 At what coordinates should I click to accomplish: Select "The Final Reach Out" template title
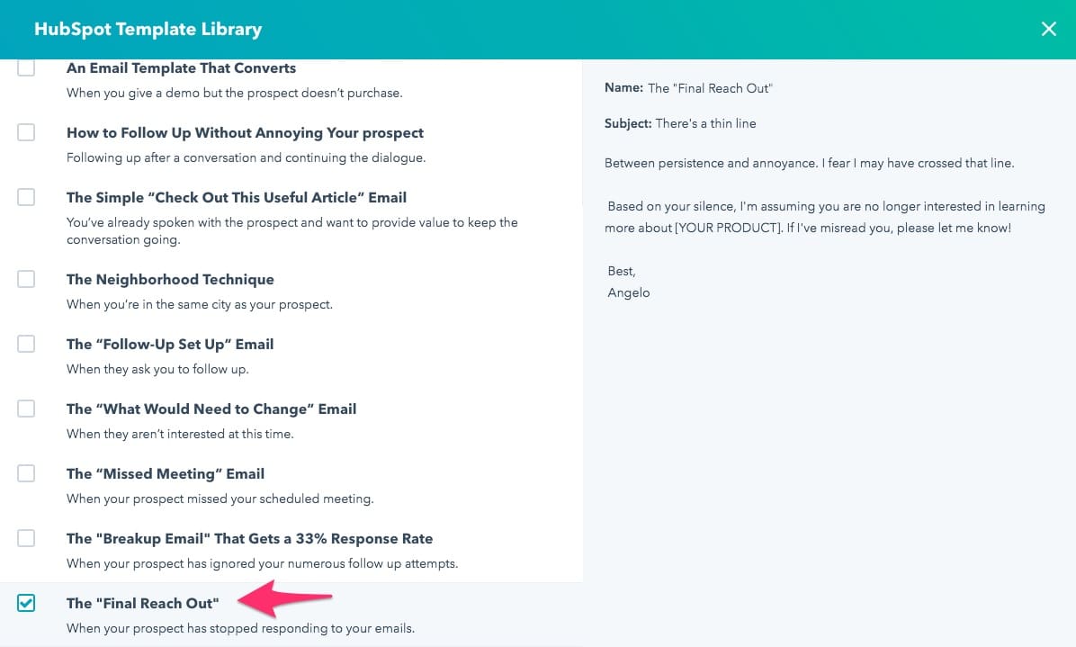click(142, 603)
